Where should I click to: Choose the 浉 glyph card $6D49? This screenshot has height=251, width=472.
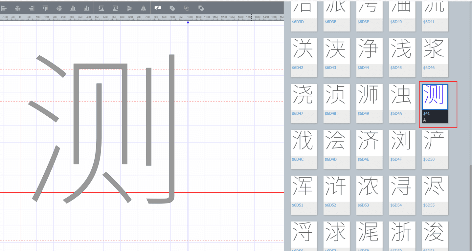point(370,104)
